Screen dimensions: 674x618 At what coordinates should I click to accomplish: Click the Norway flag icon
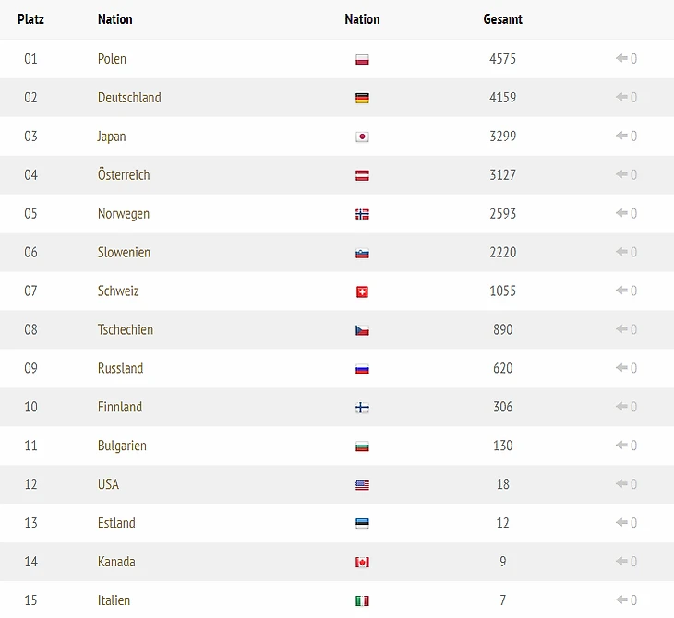362,214
